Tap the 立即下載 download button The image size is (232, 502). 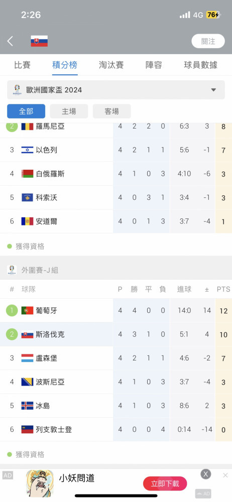pyautogui.click(x=165, y=483)
